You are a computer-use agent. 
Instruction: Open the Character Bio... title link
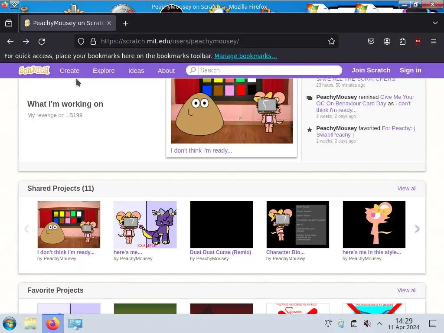[285, 252]
